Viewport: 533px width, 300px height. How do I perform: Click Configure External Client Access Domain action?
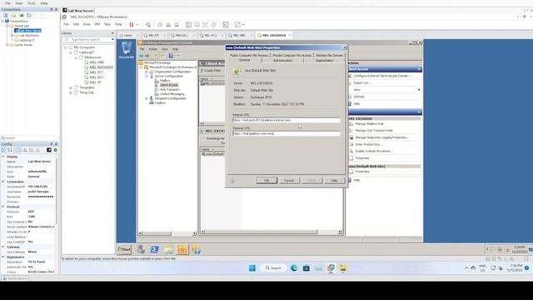pyautogui.click(x=382, y=76)
